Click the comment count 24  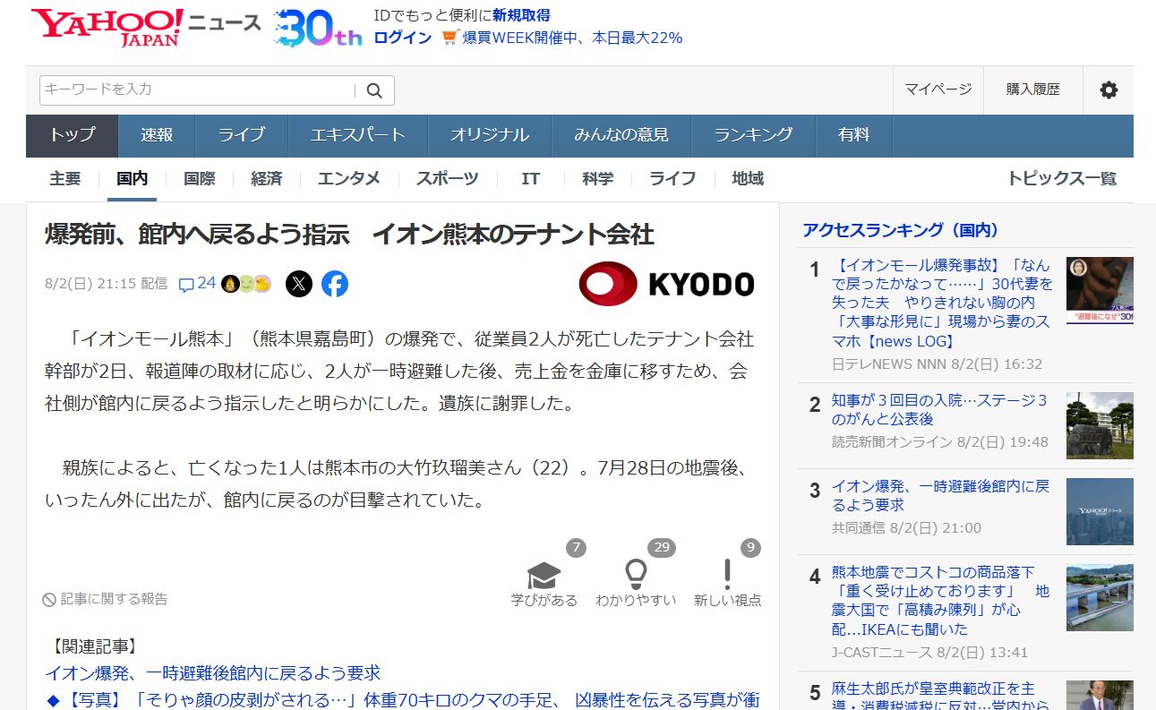pyautogui.click(x=207, y=283)
